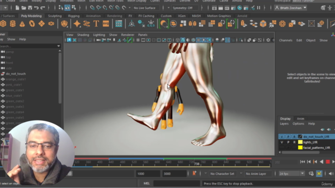
Task: Toggle visibility box on facial_patterns_LYR
Action: pos(282,147)
